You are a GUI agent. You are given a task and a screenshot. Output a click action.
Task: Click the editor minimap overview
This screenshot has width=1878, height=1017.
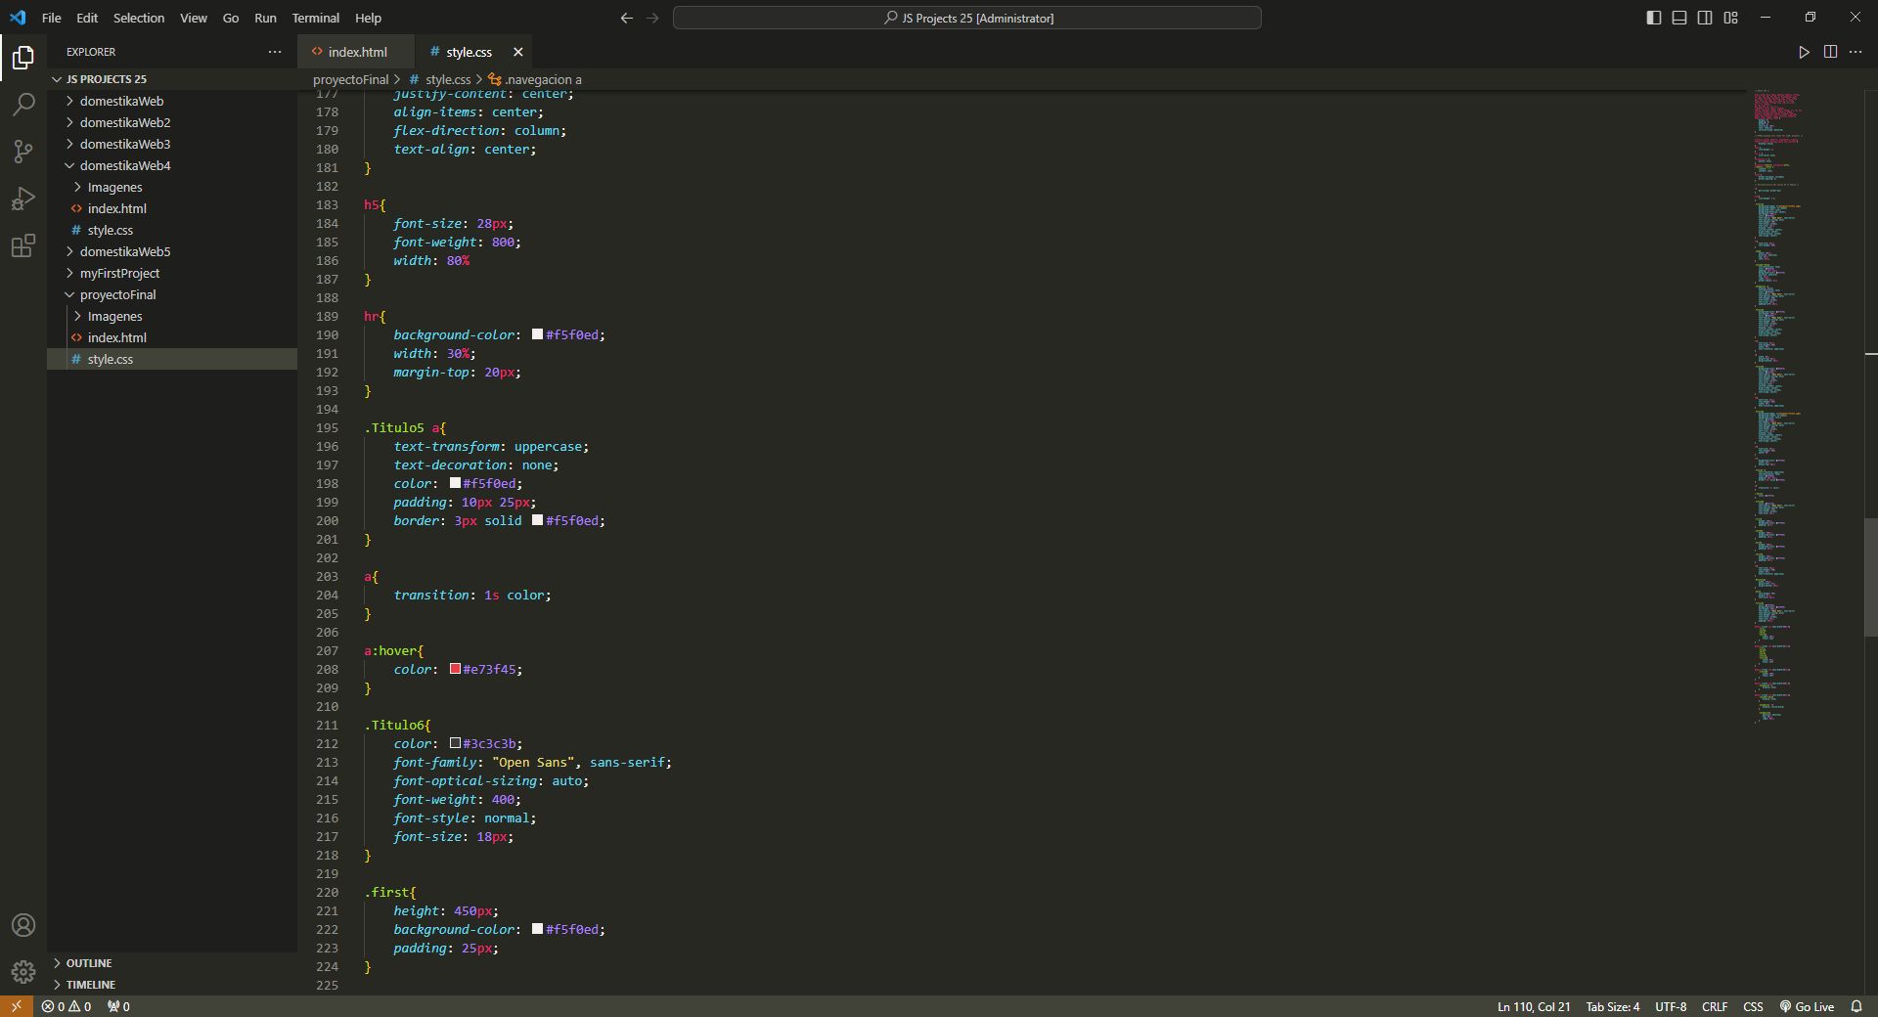(x=1805, y=406)
